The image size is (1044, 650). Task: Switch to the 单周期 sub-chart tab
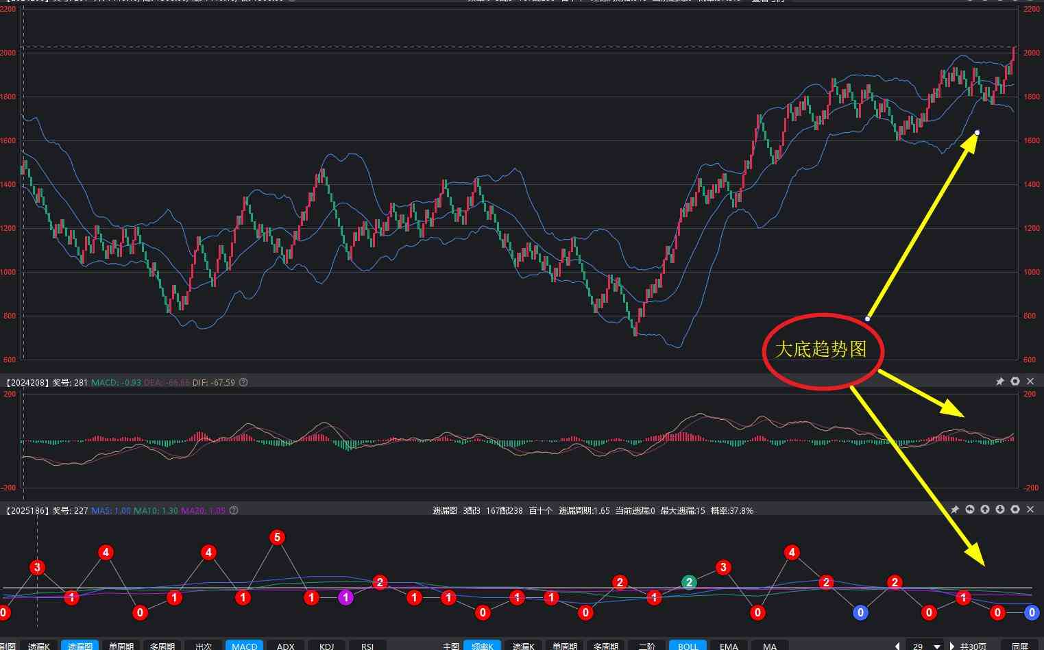coord(121,645)
